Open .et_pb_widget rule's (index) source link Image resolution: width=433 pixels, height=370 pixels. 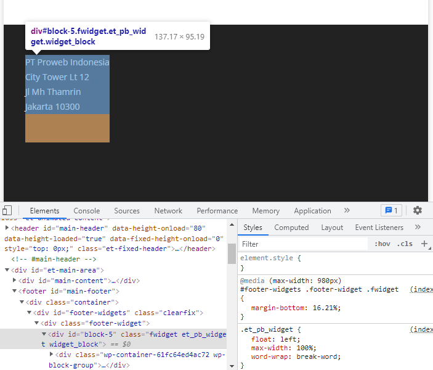pos(421,329)
